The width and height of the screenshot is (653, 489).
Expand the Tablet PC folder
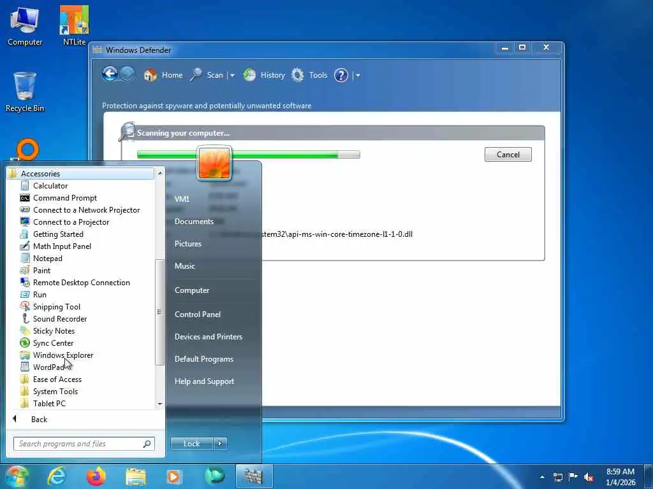49,403
